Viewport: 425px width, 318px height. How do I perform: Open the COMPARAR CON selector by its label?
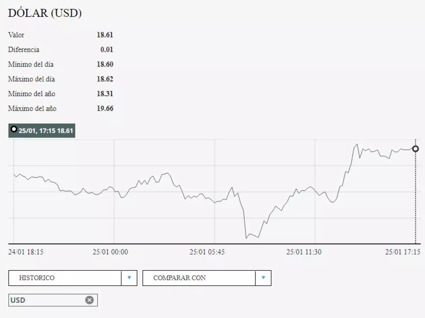[179, 278]
